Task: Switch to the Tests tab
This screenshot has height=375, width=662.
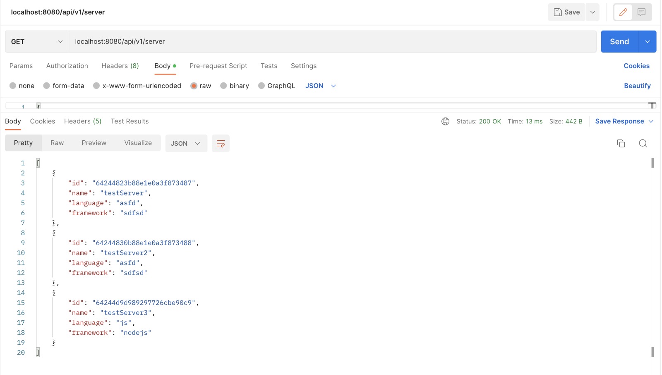Action: (x=269, y=66)
